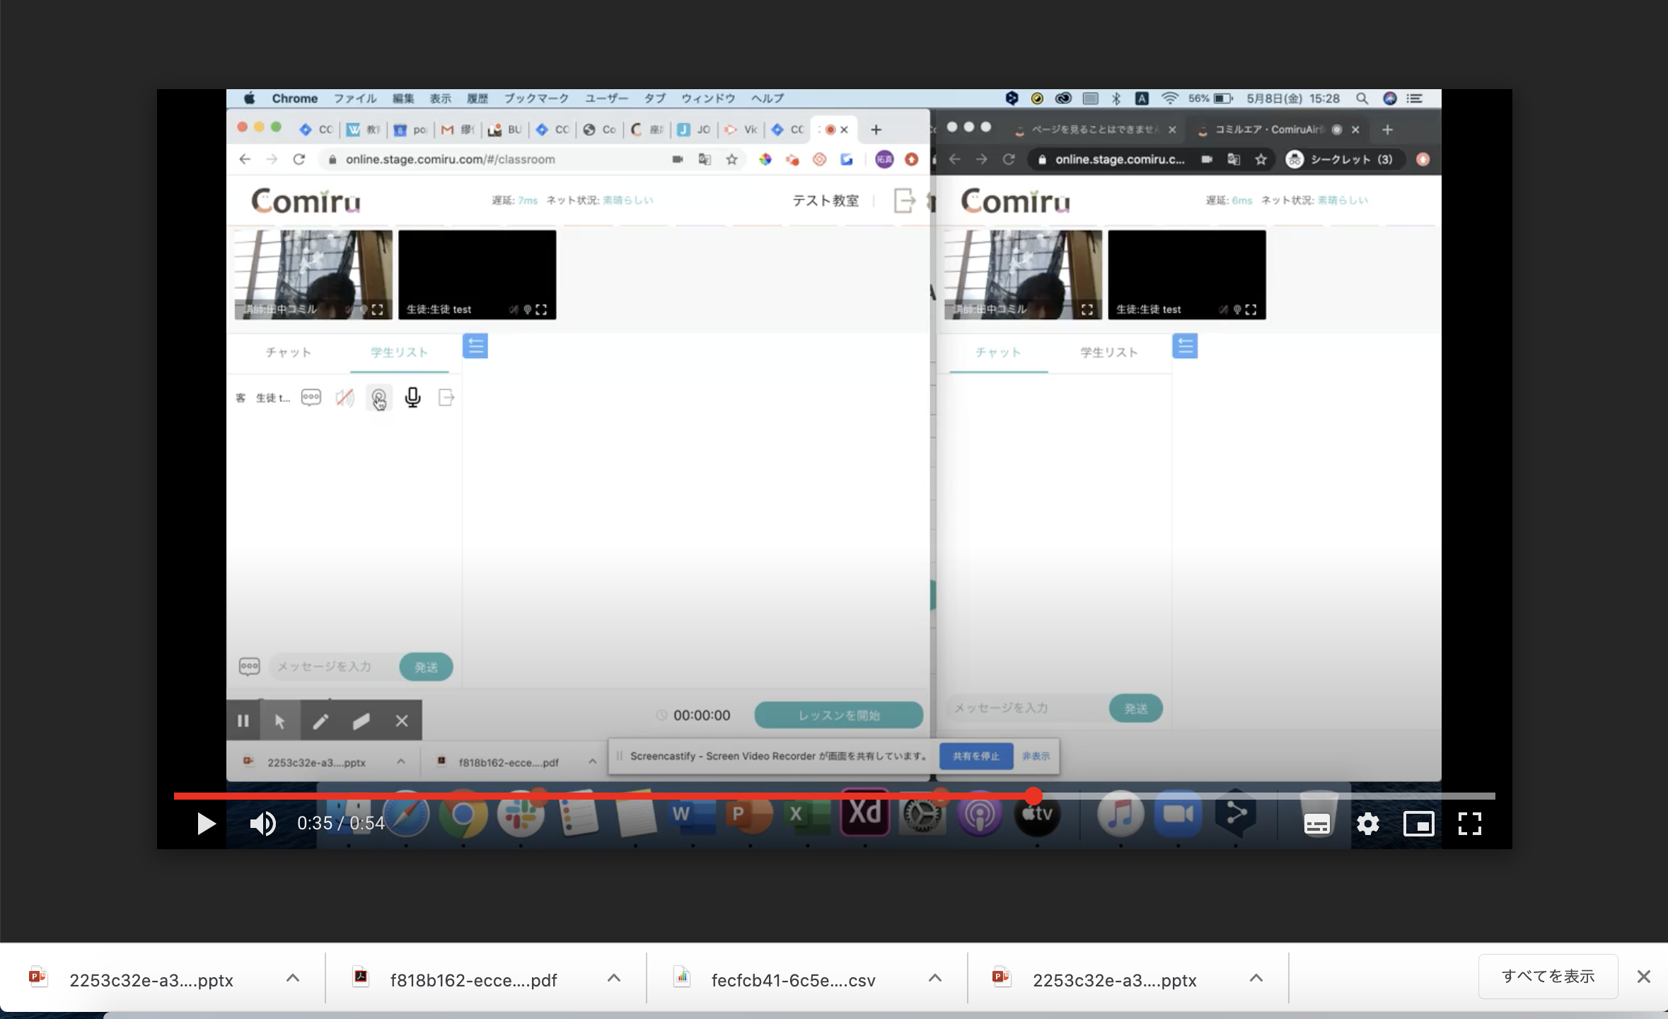1668x1019 pixels.
Task: Toggle subtitles on the video player
Action: click(x=1316, y=824)
